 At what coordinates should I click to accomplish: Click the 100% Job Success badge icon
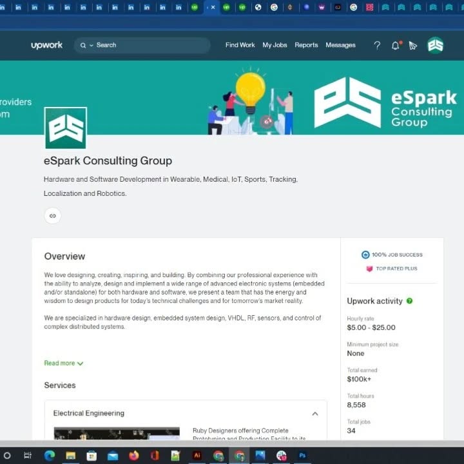point(365,255)
